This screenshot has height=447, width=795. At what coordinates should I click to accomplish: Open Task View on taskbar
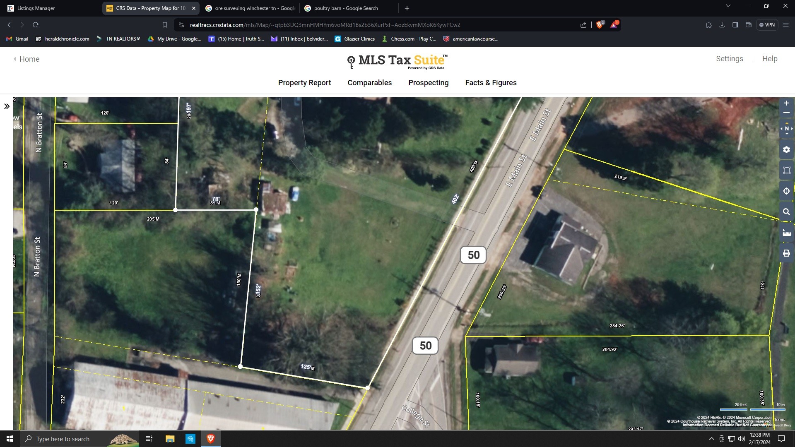(x=149, y=439)
